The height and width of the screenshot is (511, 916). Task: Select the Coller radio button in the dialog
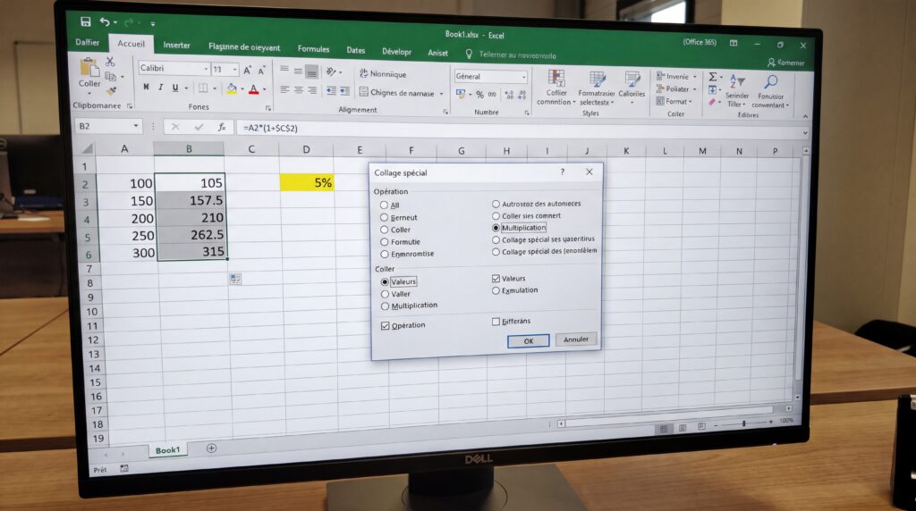tap(385, 230)
